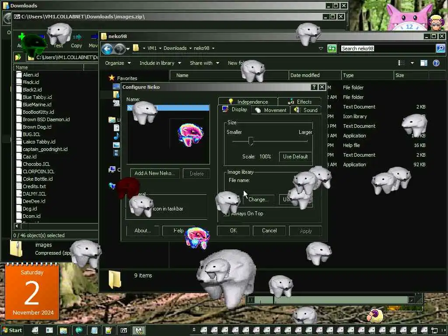Select Chocobo.ICL in 7-Zip list
The image size is (448, 336).
(36, 164)
